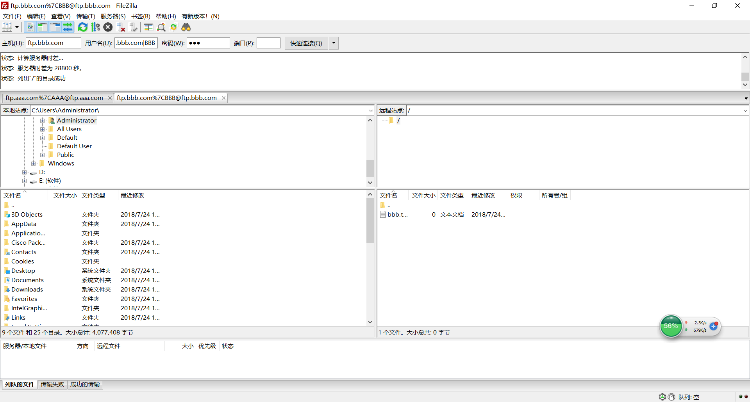Cancel the current operation
This screenshot has height=402, width=750.
coord(108,27)
